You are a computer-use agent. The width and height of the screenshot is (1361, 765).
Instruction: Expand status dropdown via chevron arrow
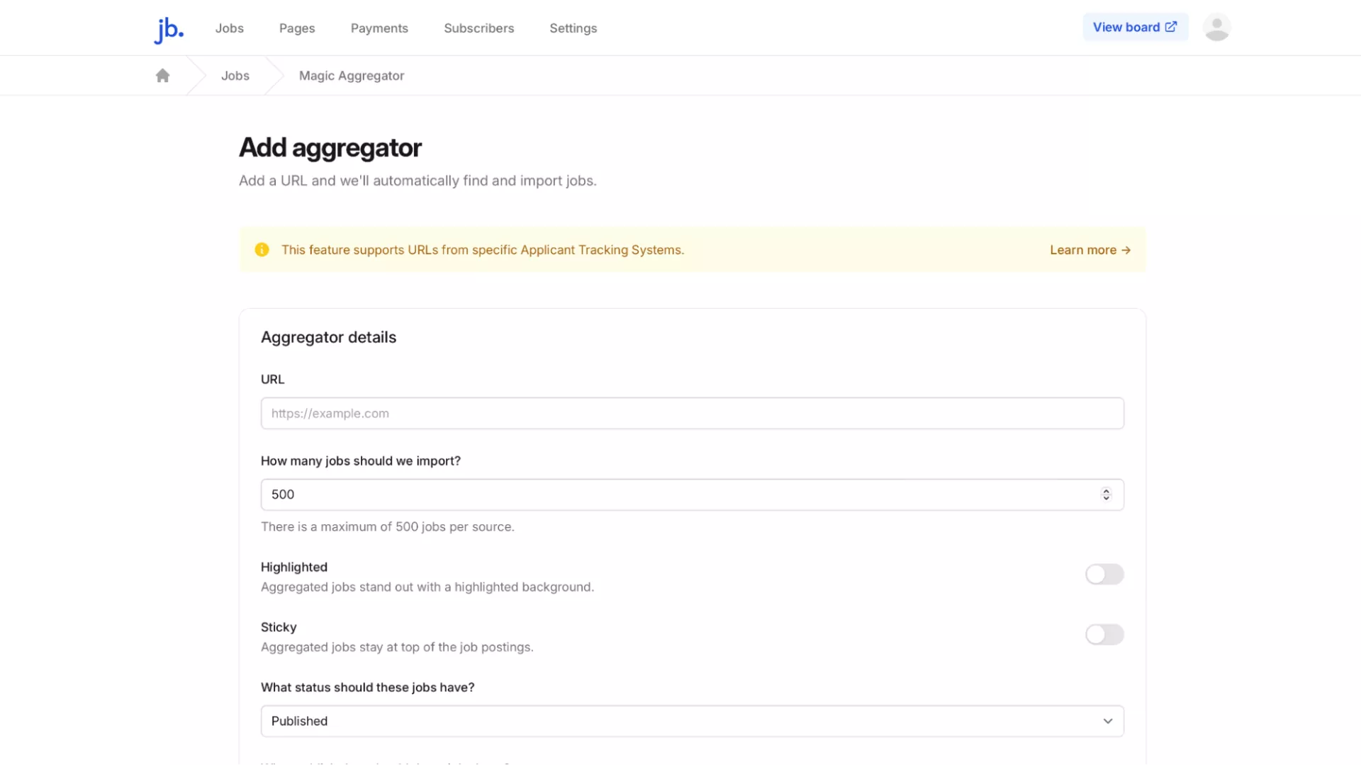(x=1107, y=721)
